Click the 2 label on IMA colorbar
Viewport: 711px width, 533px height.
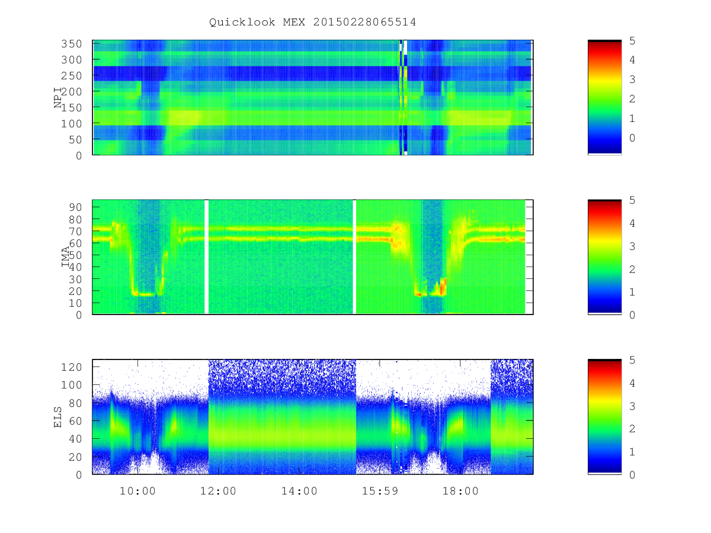point(632,269)
